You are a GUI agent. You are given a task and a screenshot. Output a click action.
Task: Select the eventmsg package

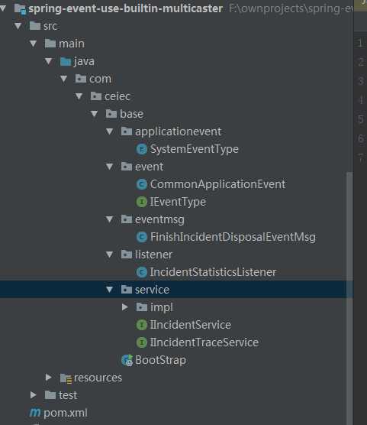[159, 219]
